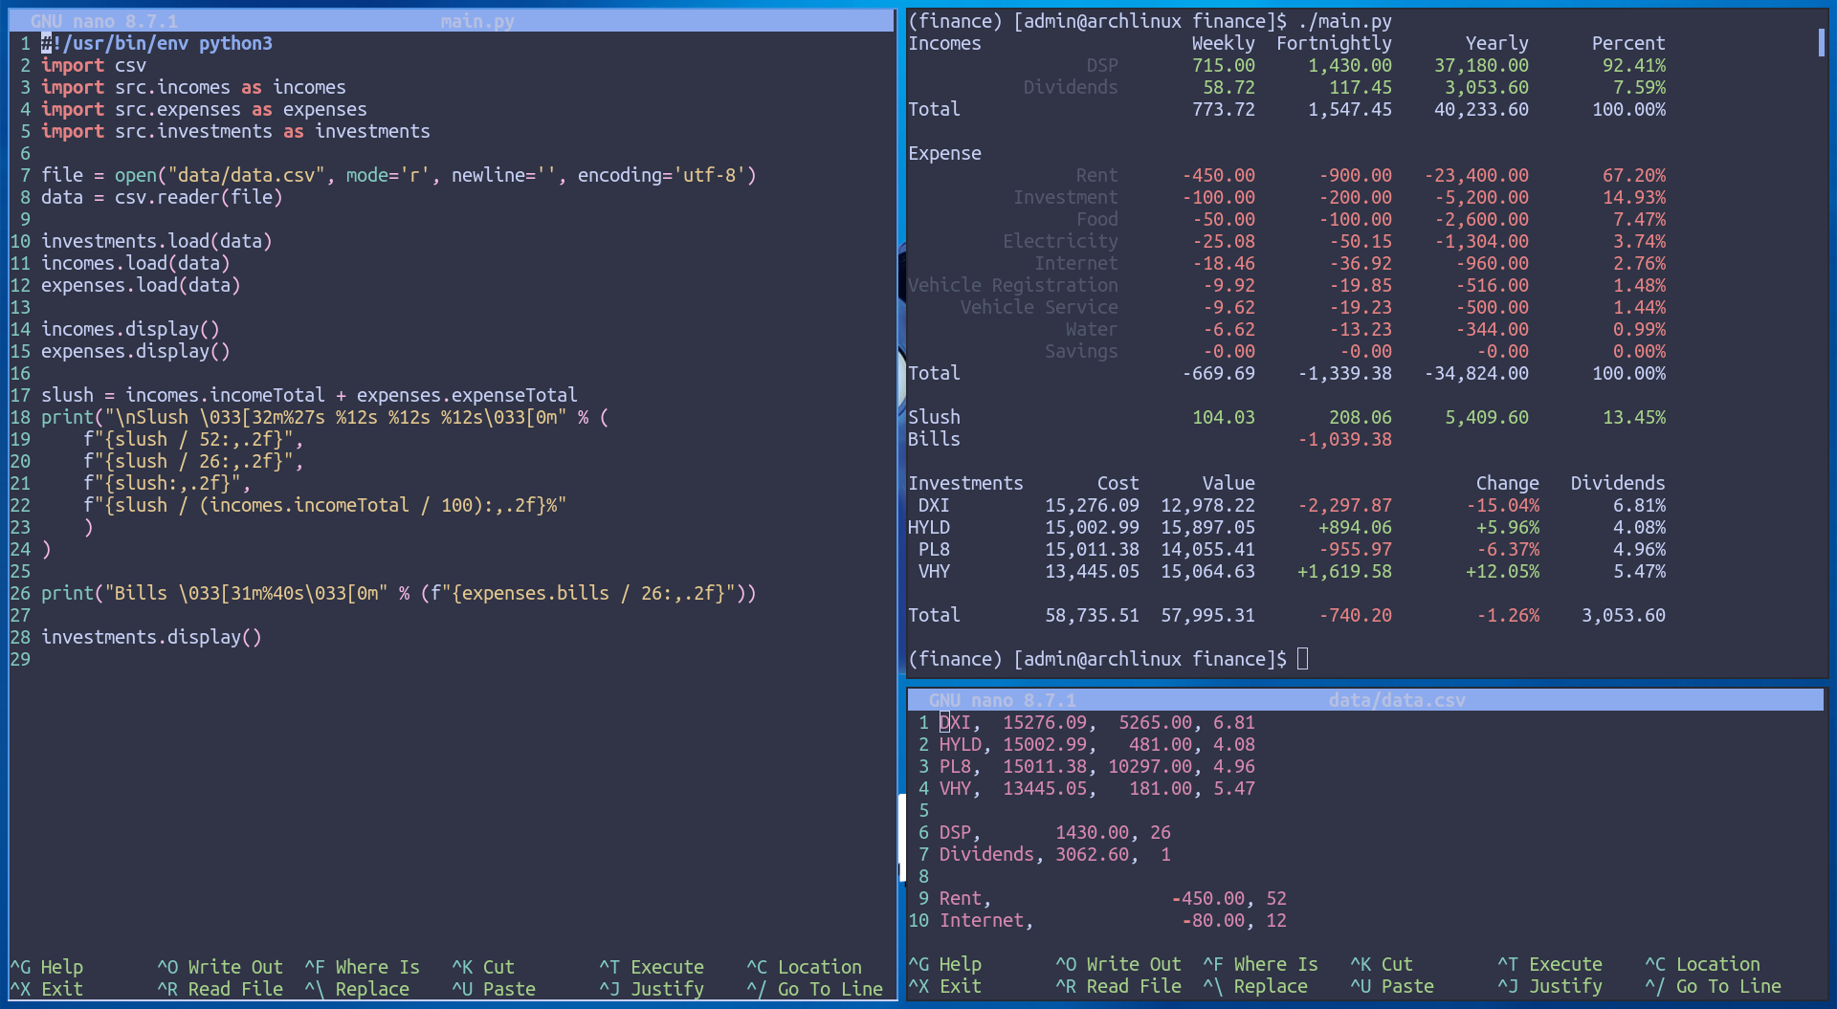Choose ^T Execute in the main.py editor
Image resolution: width=1837 pixels, height=1009 pixels.
pos(652,967)
